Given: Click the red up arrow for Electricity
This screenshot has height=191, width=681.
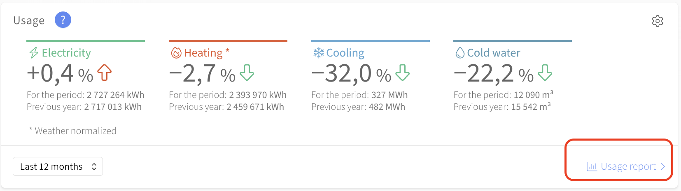Looking at the screenshot, I should (x=105, y=73).
